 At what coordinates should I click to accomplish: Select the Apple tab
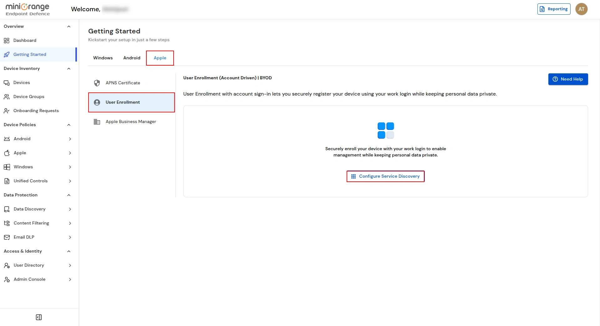(160, 58)
